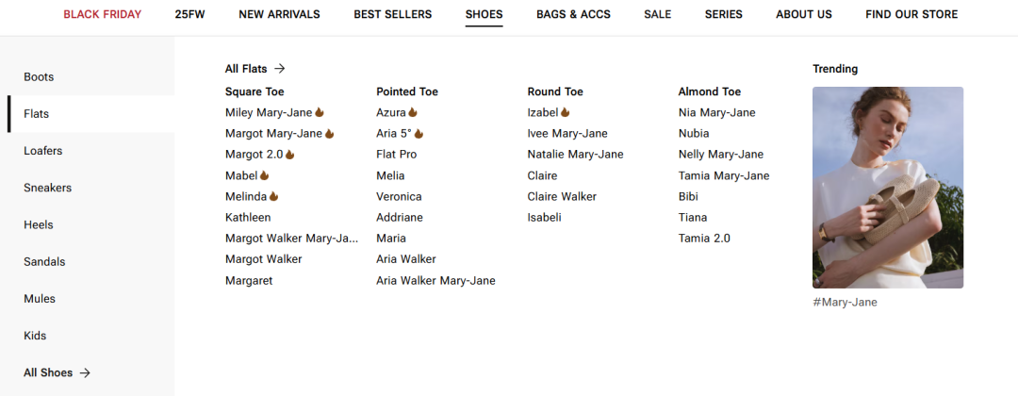1018x396 pixels.
Task: Click flame icon next to Miley Mary-Jane
Action: tap(320, 112)
